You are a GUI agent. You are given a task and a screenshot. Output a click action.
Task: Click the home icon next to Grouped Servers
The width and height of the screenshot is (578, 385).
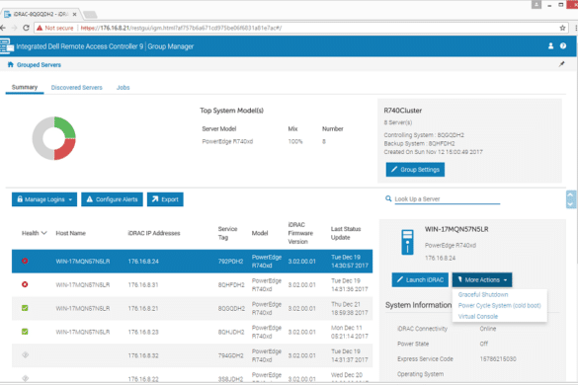(x=10, y=64)
